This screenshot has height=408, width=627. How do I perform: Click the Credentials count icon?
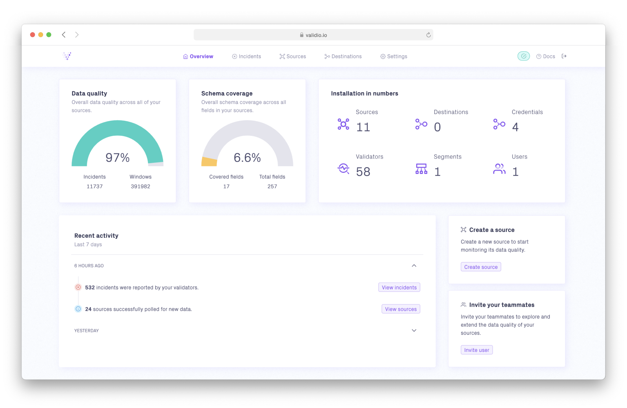tap(499, 124)
